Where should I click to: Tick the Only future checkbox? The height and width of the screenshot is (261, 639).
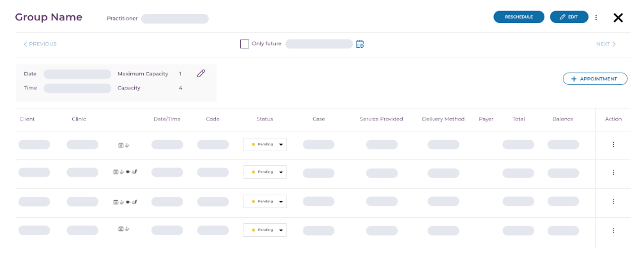(x=245, y=44)
